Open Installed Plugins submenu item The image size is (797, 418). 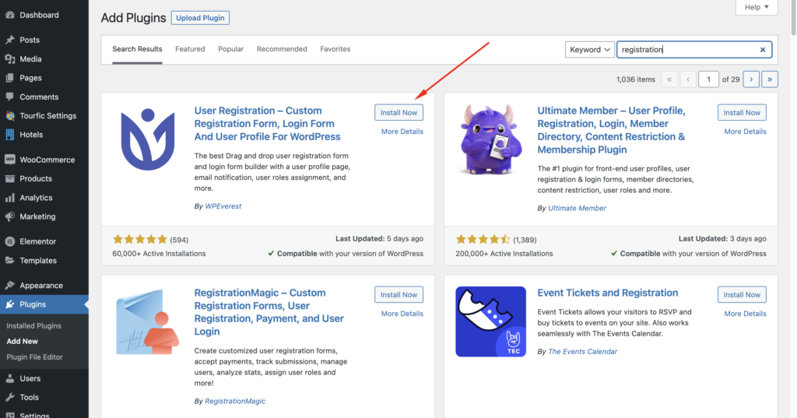tap(33, 326)
